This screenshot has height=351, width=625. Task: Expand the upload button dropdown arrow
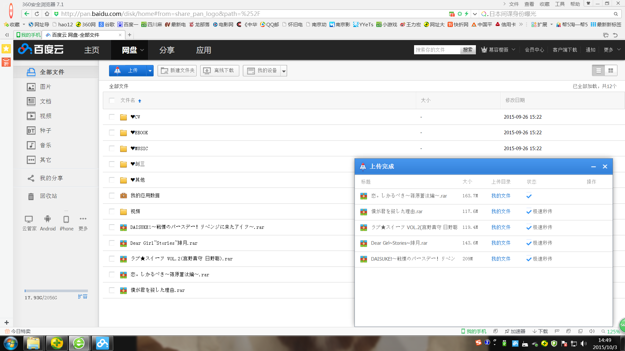(x=150, y=71)
